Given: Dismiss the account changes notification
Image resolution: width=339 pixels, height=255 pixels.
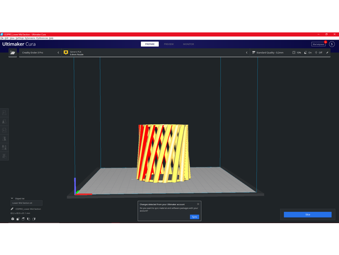Looking at the screenshot, I should coord(198,204).
